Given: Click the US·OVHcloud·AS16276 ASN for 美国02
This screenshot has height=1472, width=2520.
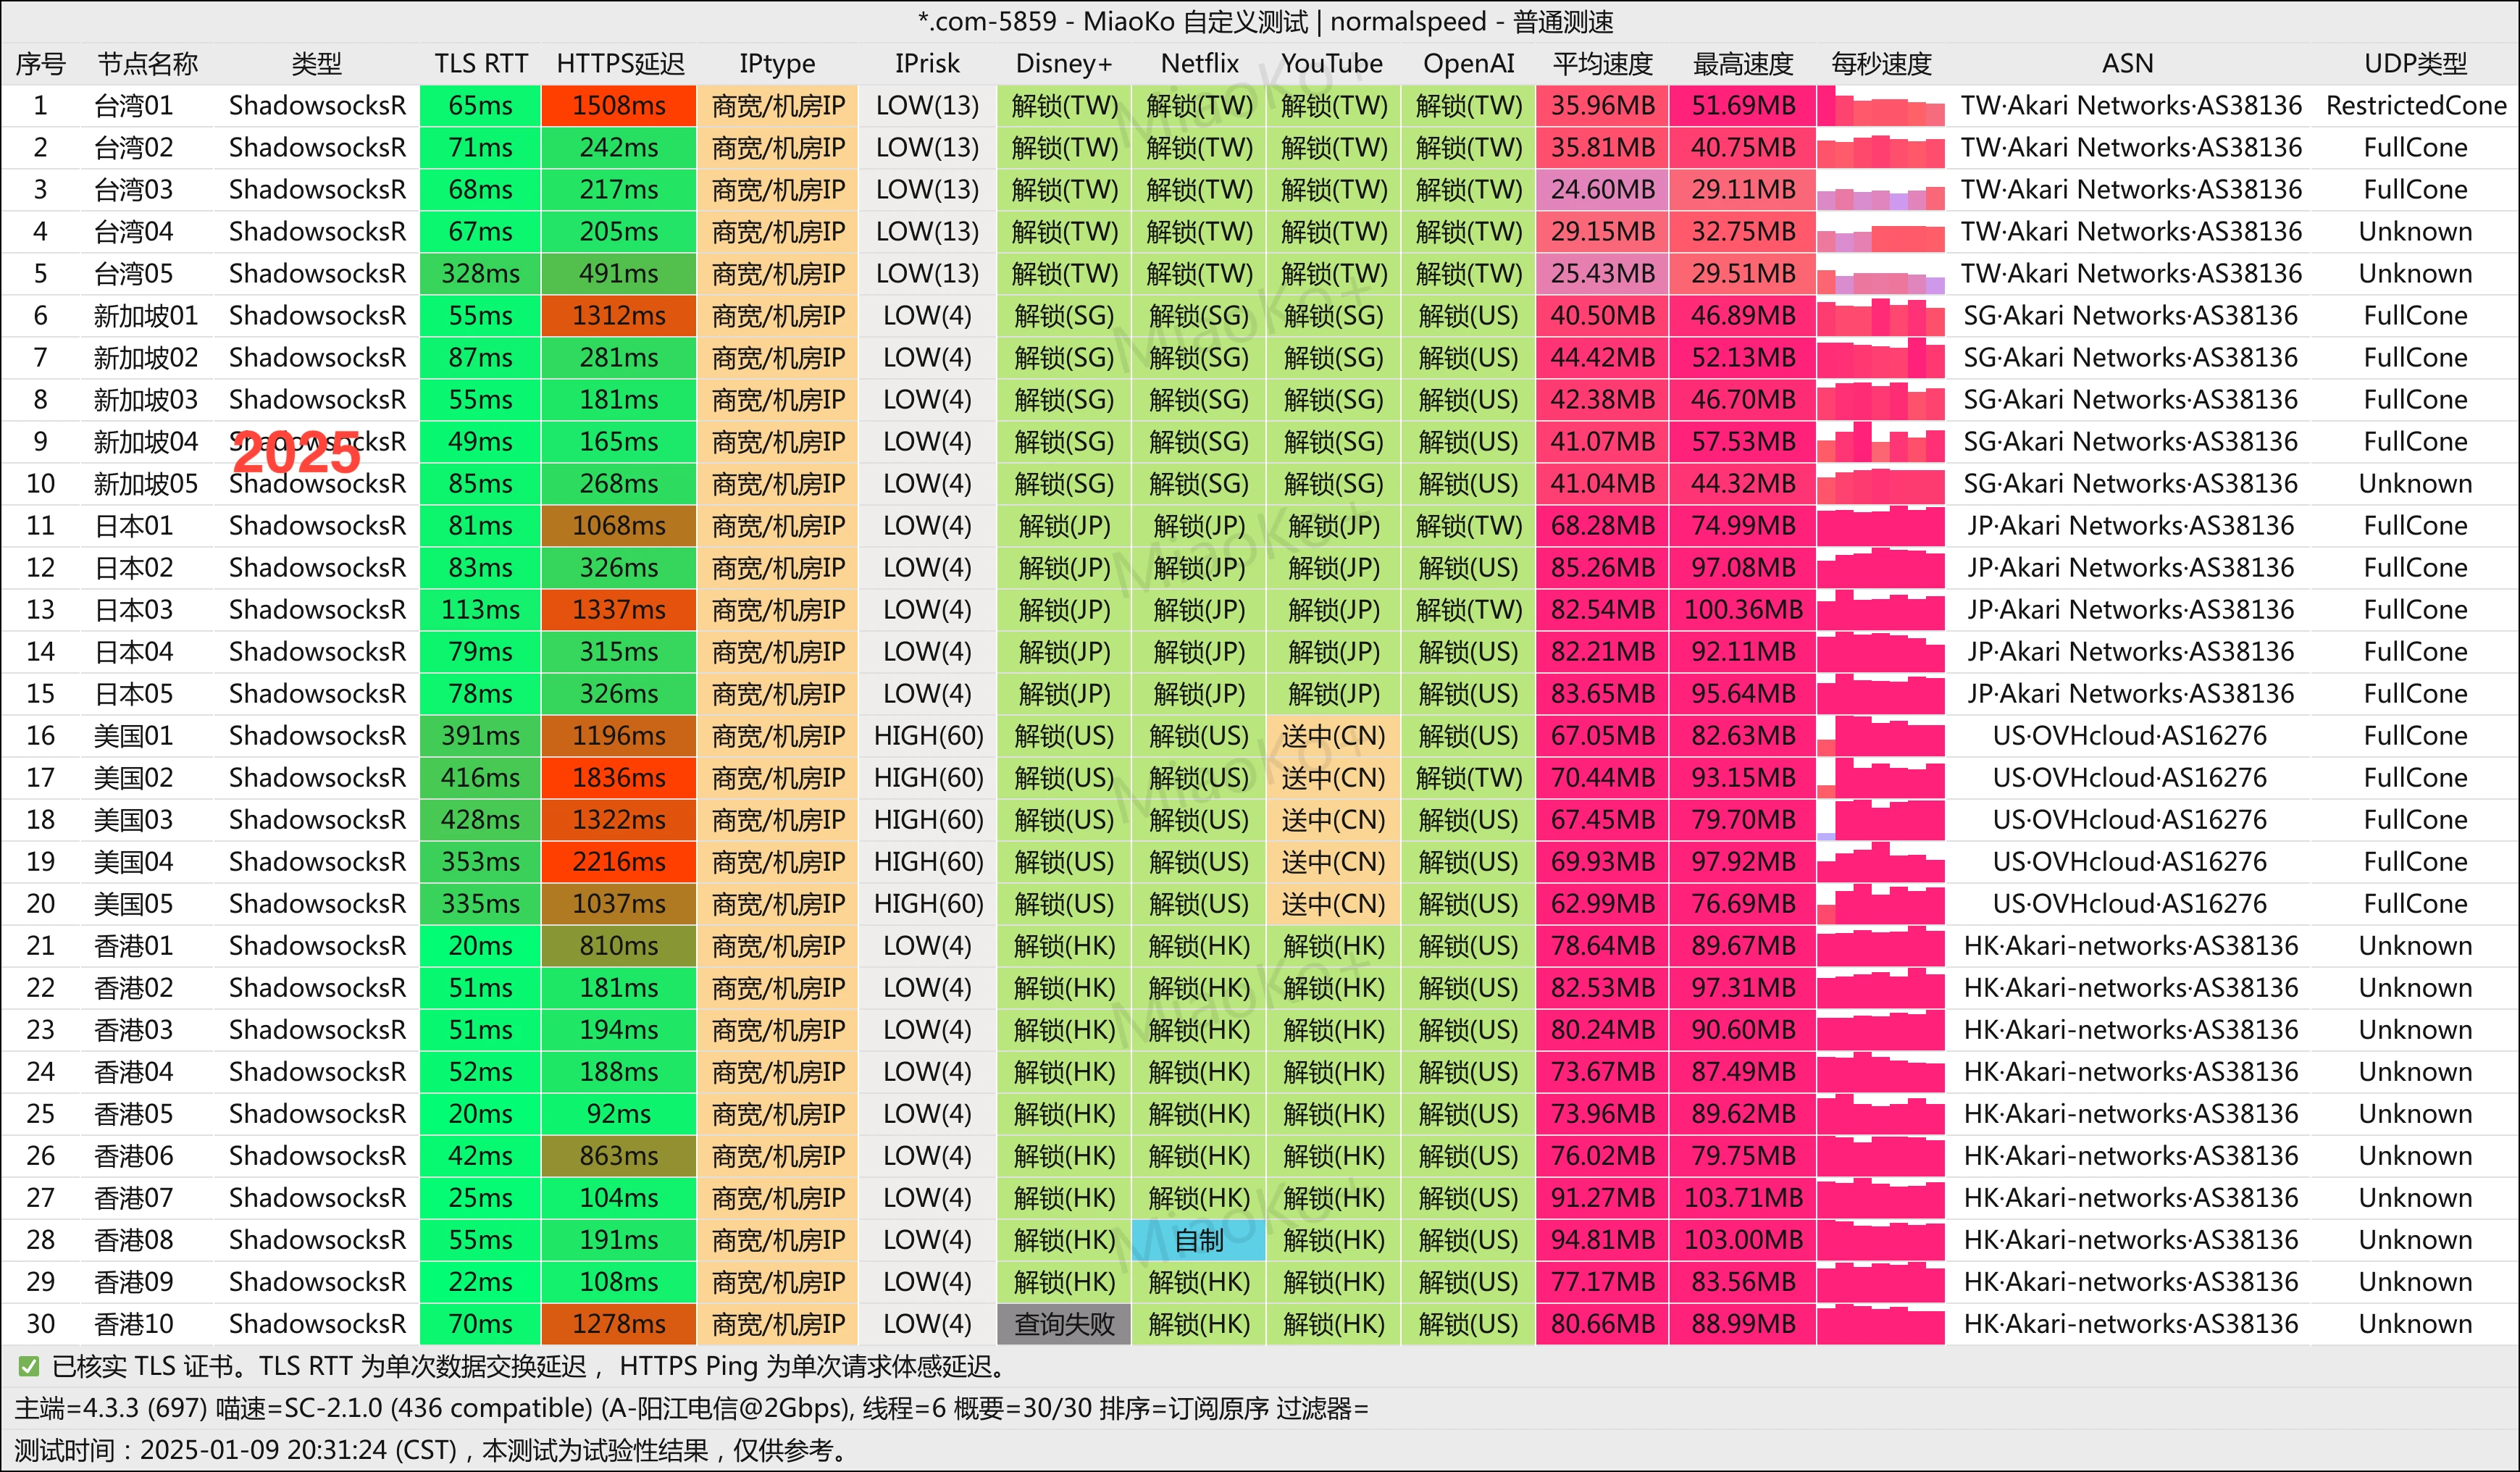Looking at the screenshot, I should click(2129, 778).
